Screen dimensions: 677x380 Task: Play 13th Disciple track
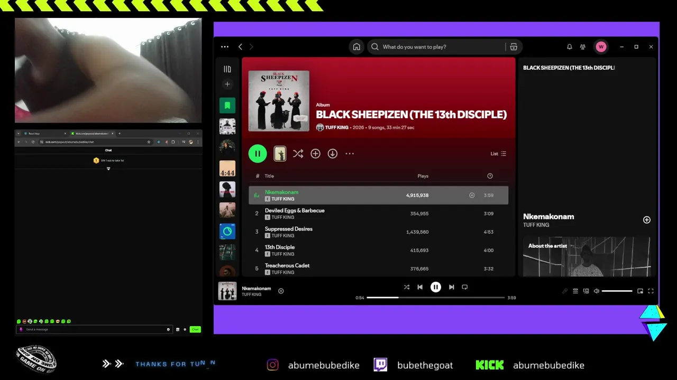(378, 250)
